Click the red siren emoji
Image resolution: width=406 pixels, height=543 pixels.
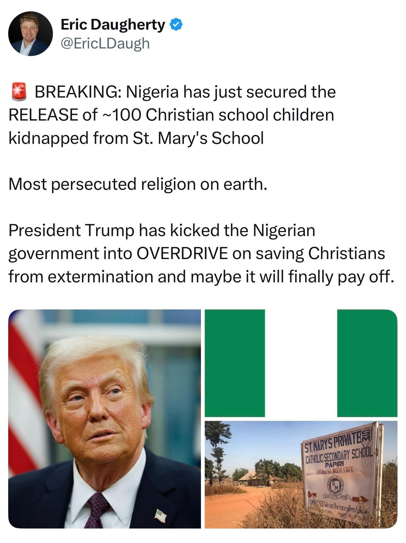point(19,92)
